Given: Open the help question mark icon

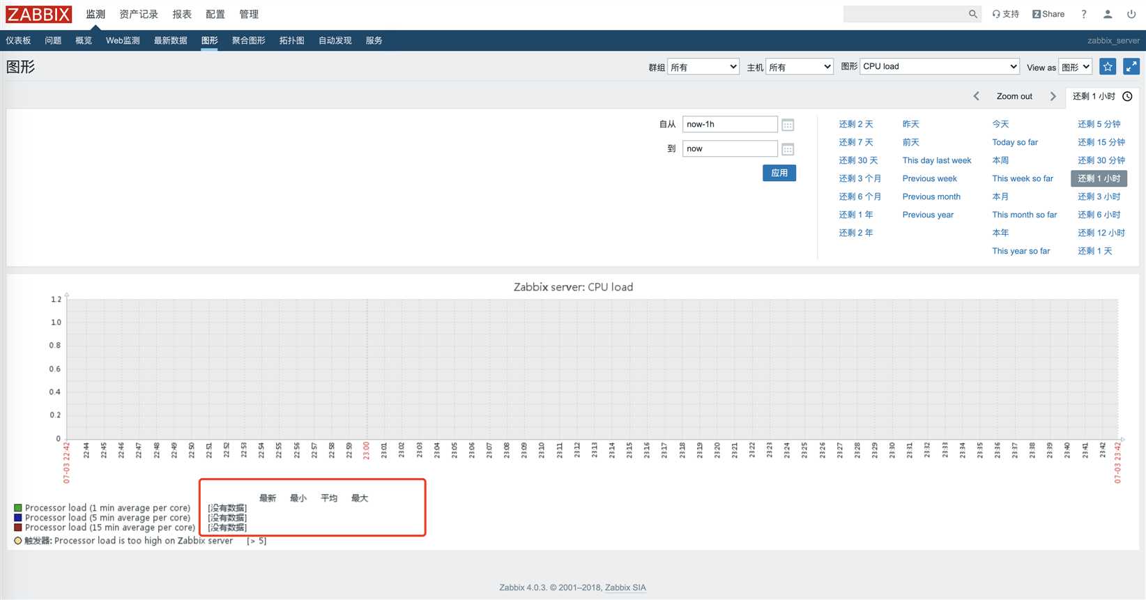Looking at the screenshot, I should coord(1084,14).
